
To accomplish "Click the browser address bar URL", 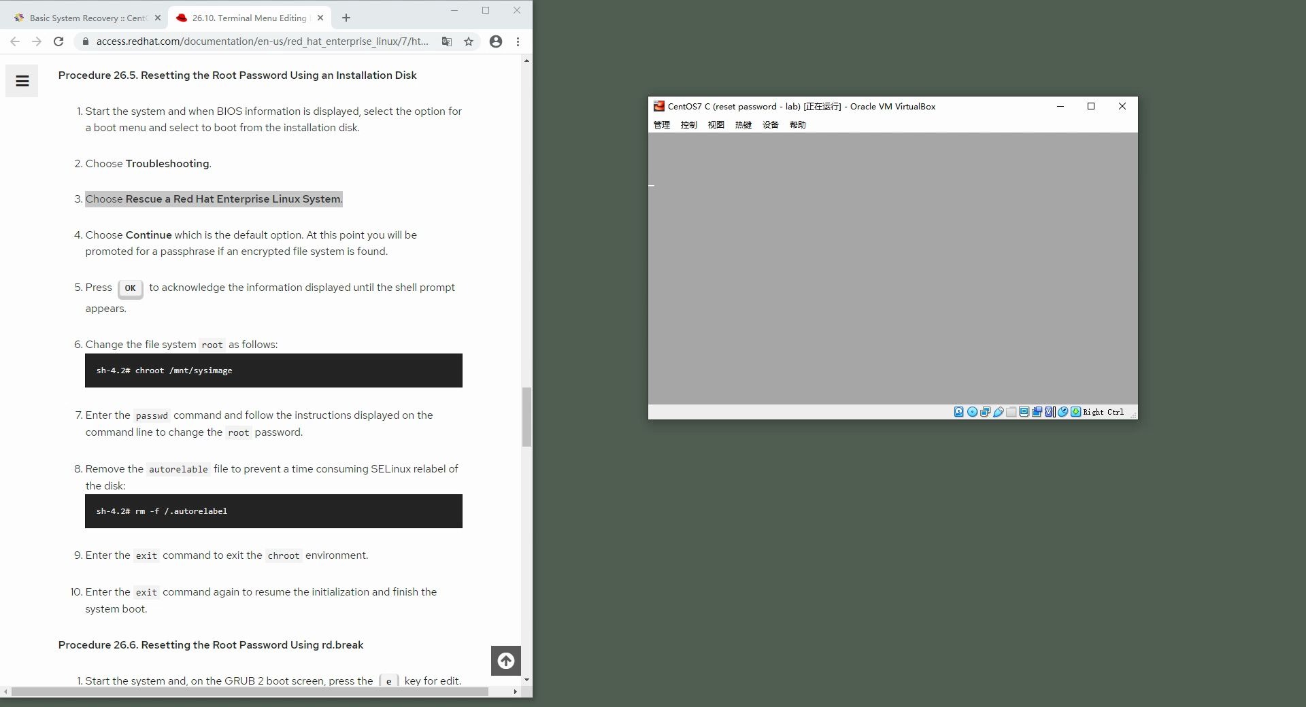I will tap(262, 41).
